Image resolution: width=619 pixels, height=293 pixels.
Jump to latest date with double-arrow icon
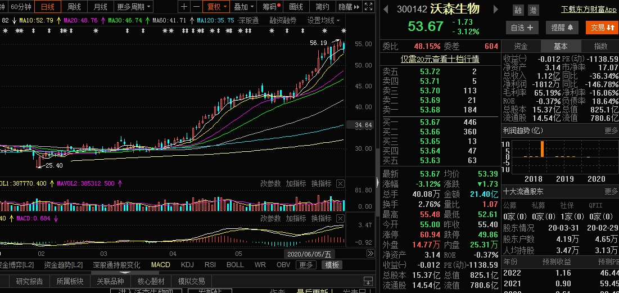point(371,254)
